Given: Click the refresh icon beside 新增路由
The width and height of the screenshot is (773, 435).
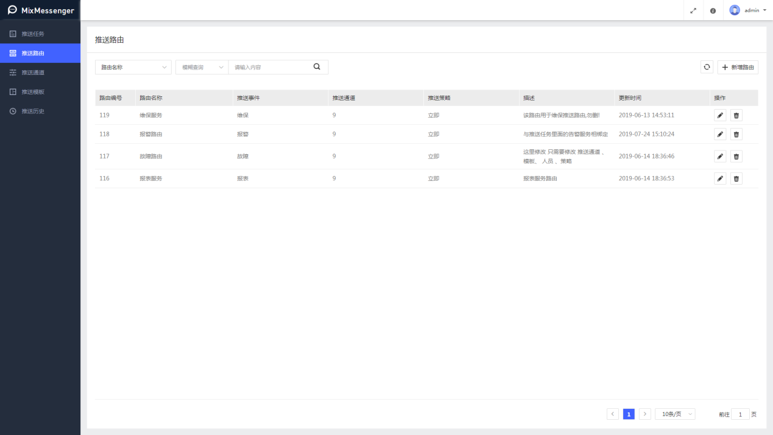Looking at the screenshot, I should coord(707,67).
